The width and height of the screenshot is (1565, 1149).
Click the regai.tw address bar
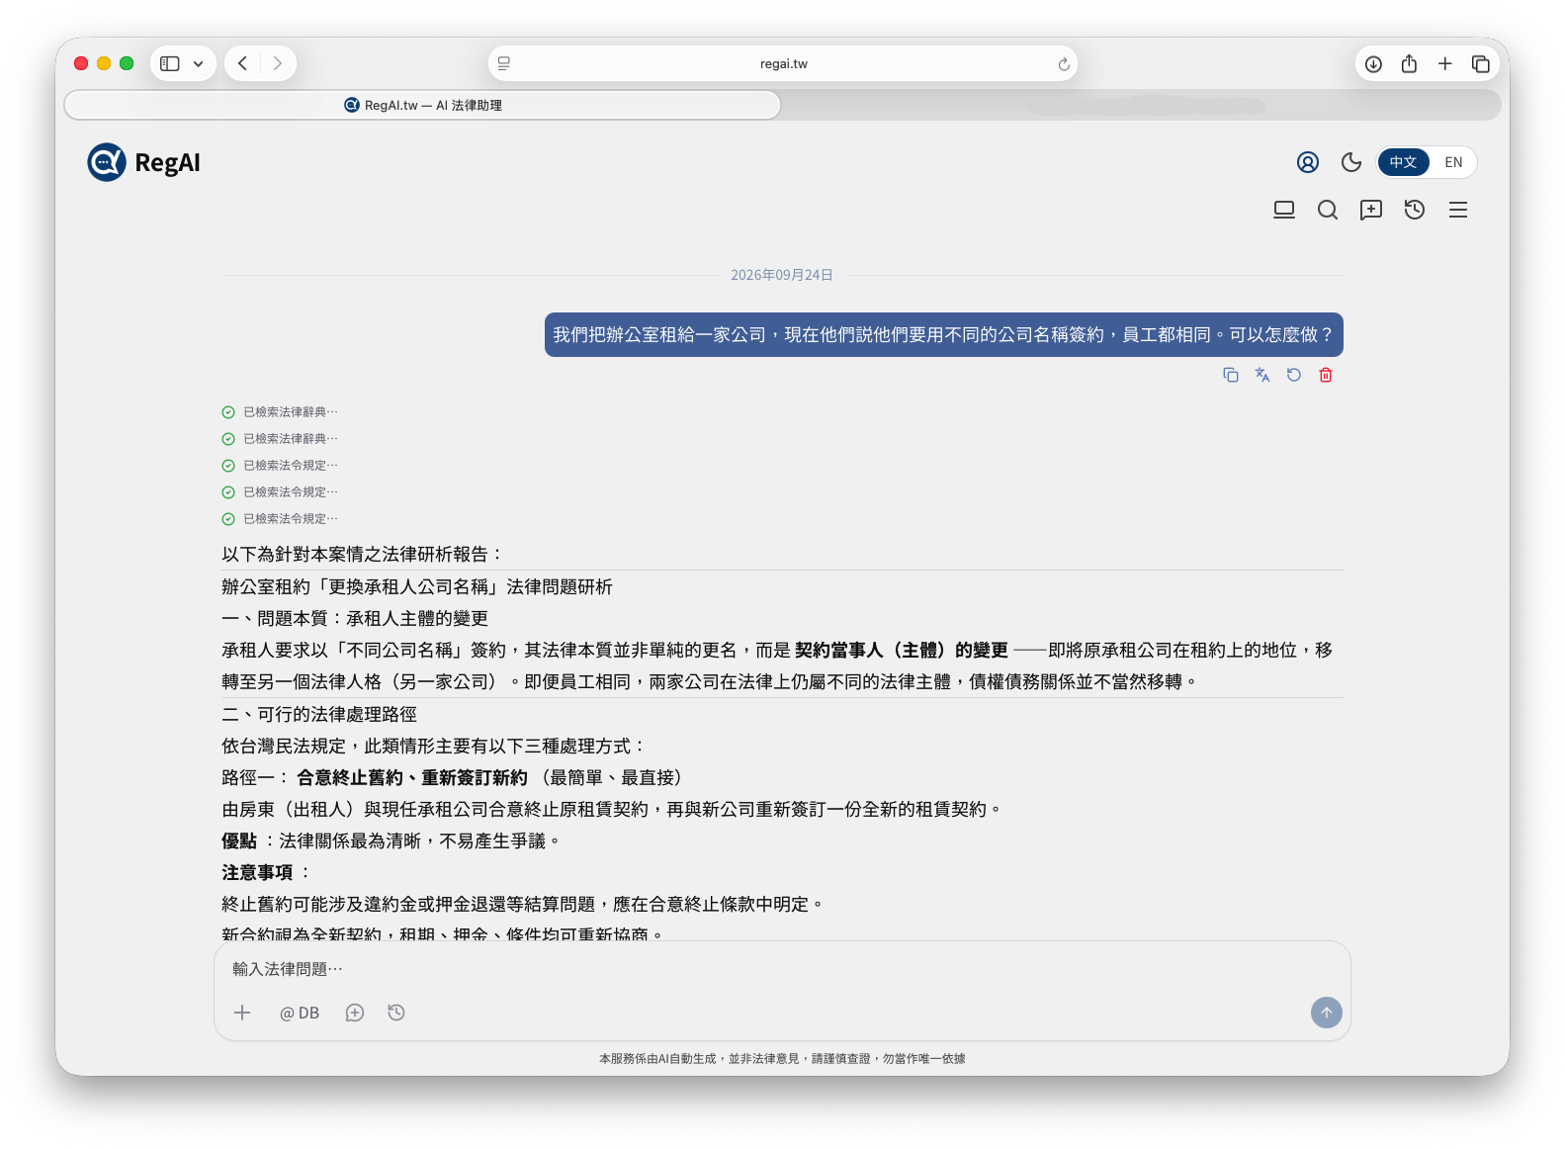(783, 63)
